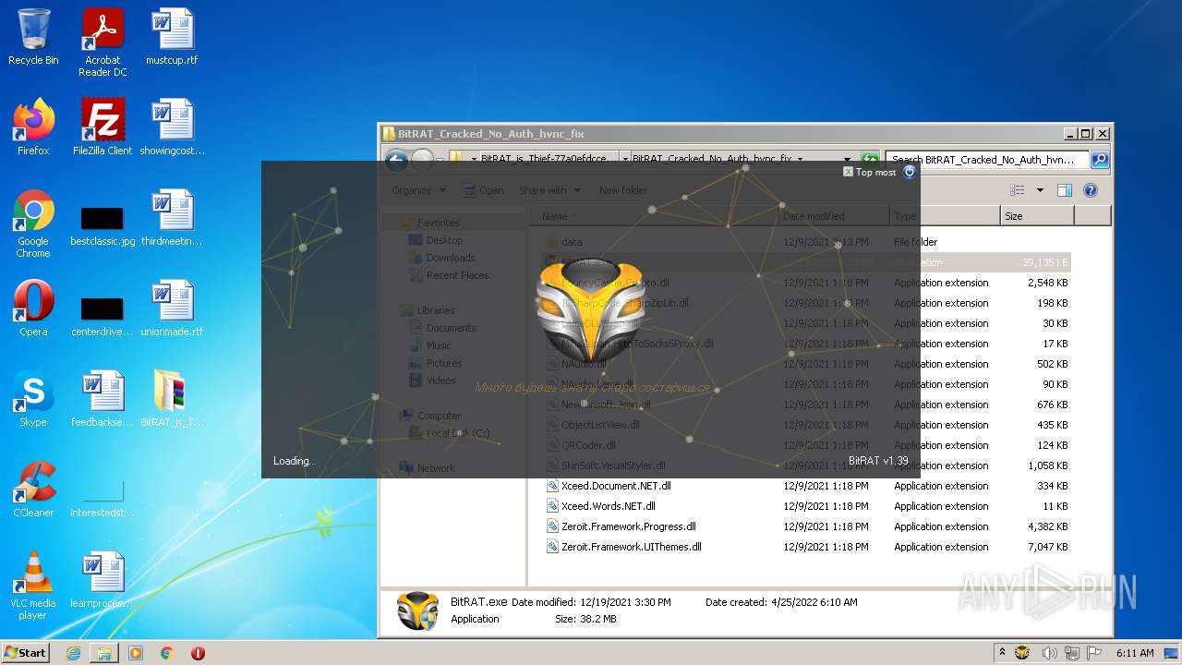Select learnproces document on desktop
The image size is (1182, 665).
pyautogui.click(x=103, y=580)
